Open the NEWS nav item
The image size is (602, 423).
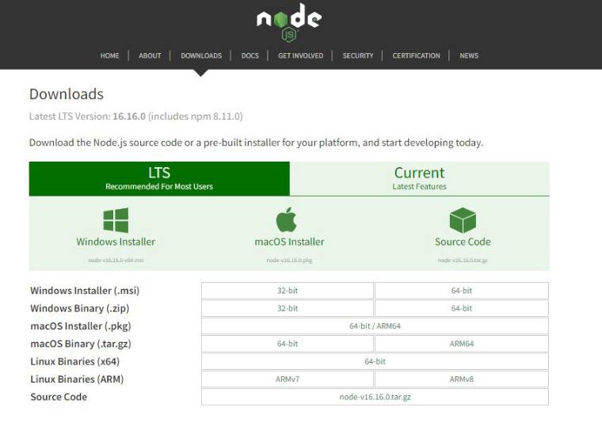pyautogui.click(x=469, y=55)
